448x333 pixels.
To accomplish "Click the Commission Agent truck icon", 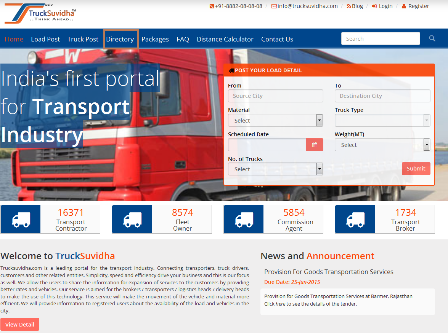I will point(244,219).
